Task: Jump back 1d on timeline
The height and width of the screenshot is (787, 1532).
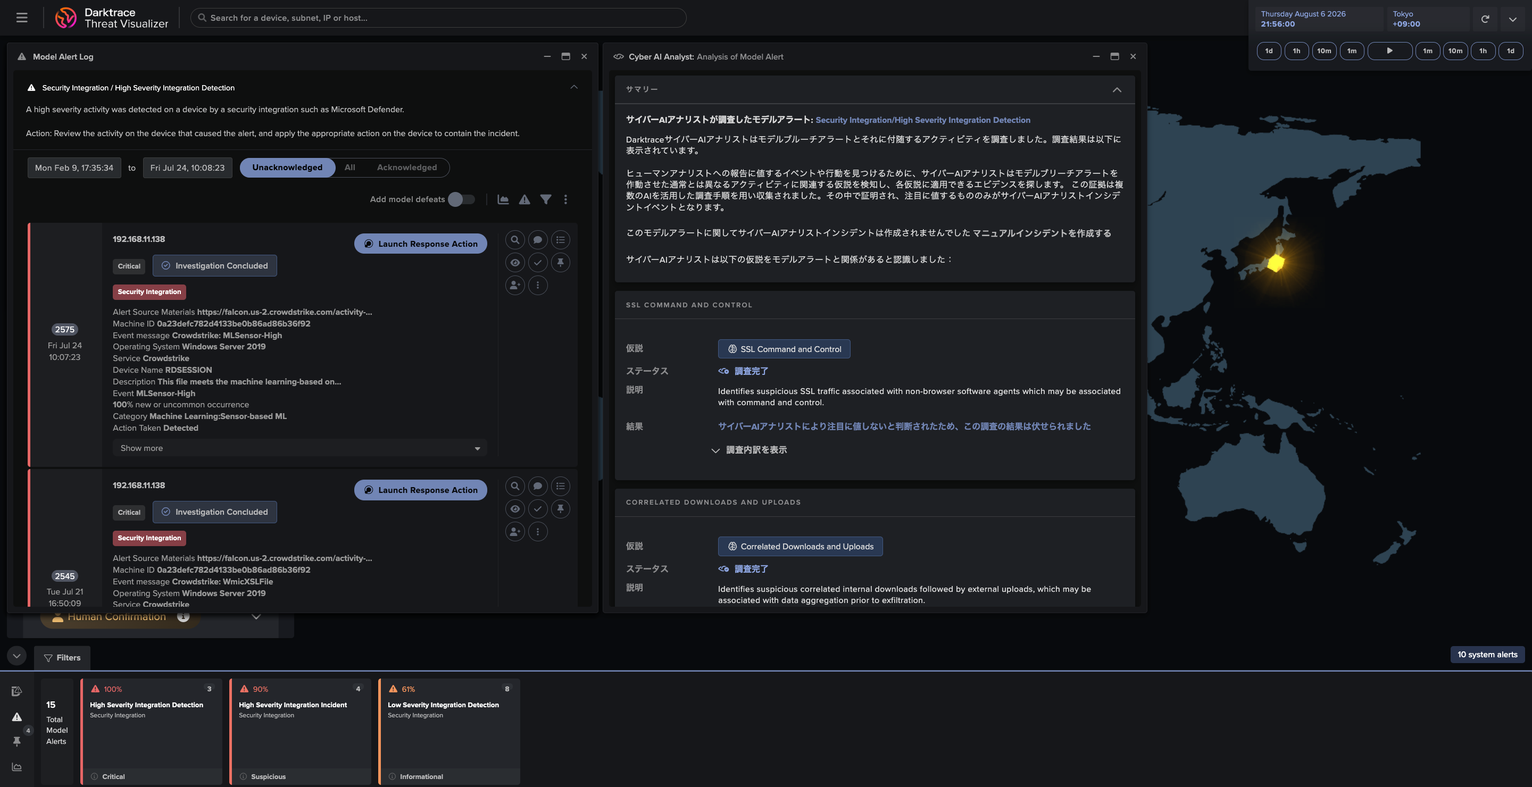Action: click(x=1269, y=51)
